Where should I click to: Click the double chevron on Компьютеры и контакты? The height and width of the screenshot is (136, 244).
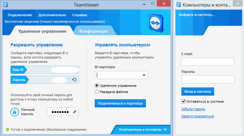click(165, 129)
